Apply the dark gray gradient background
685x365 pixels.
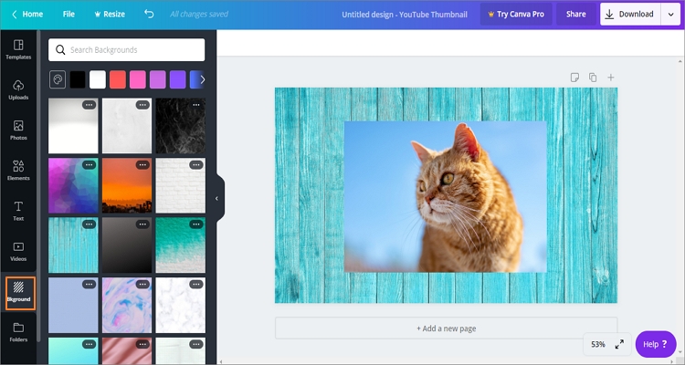point(127,245)
